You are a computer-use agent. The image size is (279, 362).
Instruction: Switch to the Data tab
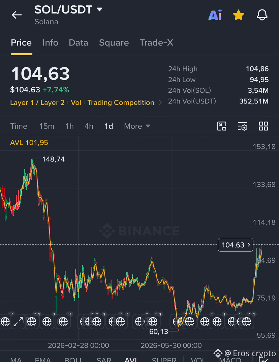79,43
